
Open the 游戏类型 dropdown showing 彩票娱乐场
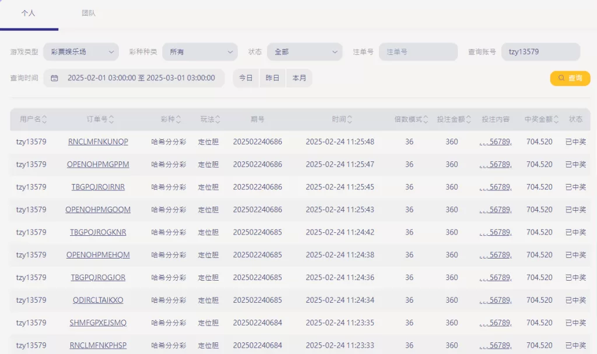tap(81, 52)
